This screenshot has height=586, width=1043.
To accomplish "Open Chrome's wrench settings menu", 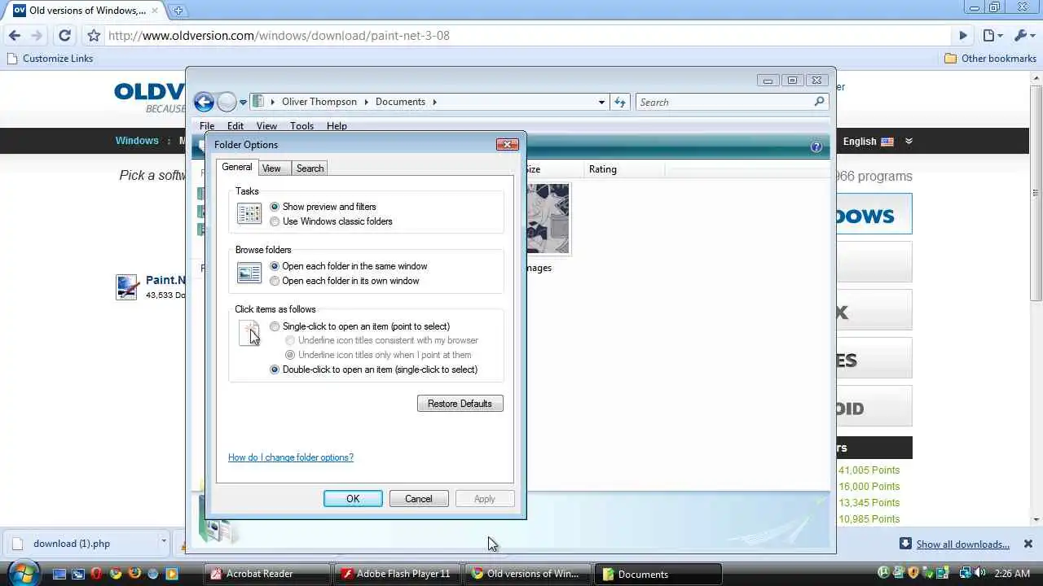I will click(x=1023, y=35).
